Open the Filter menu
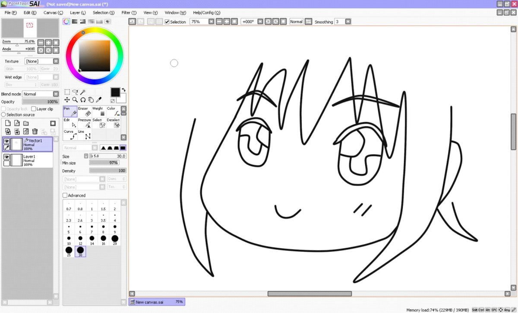 pyautogui.click(x=129, y=13)
